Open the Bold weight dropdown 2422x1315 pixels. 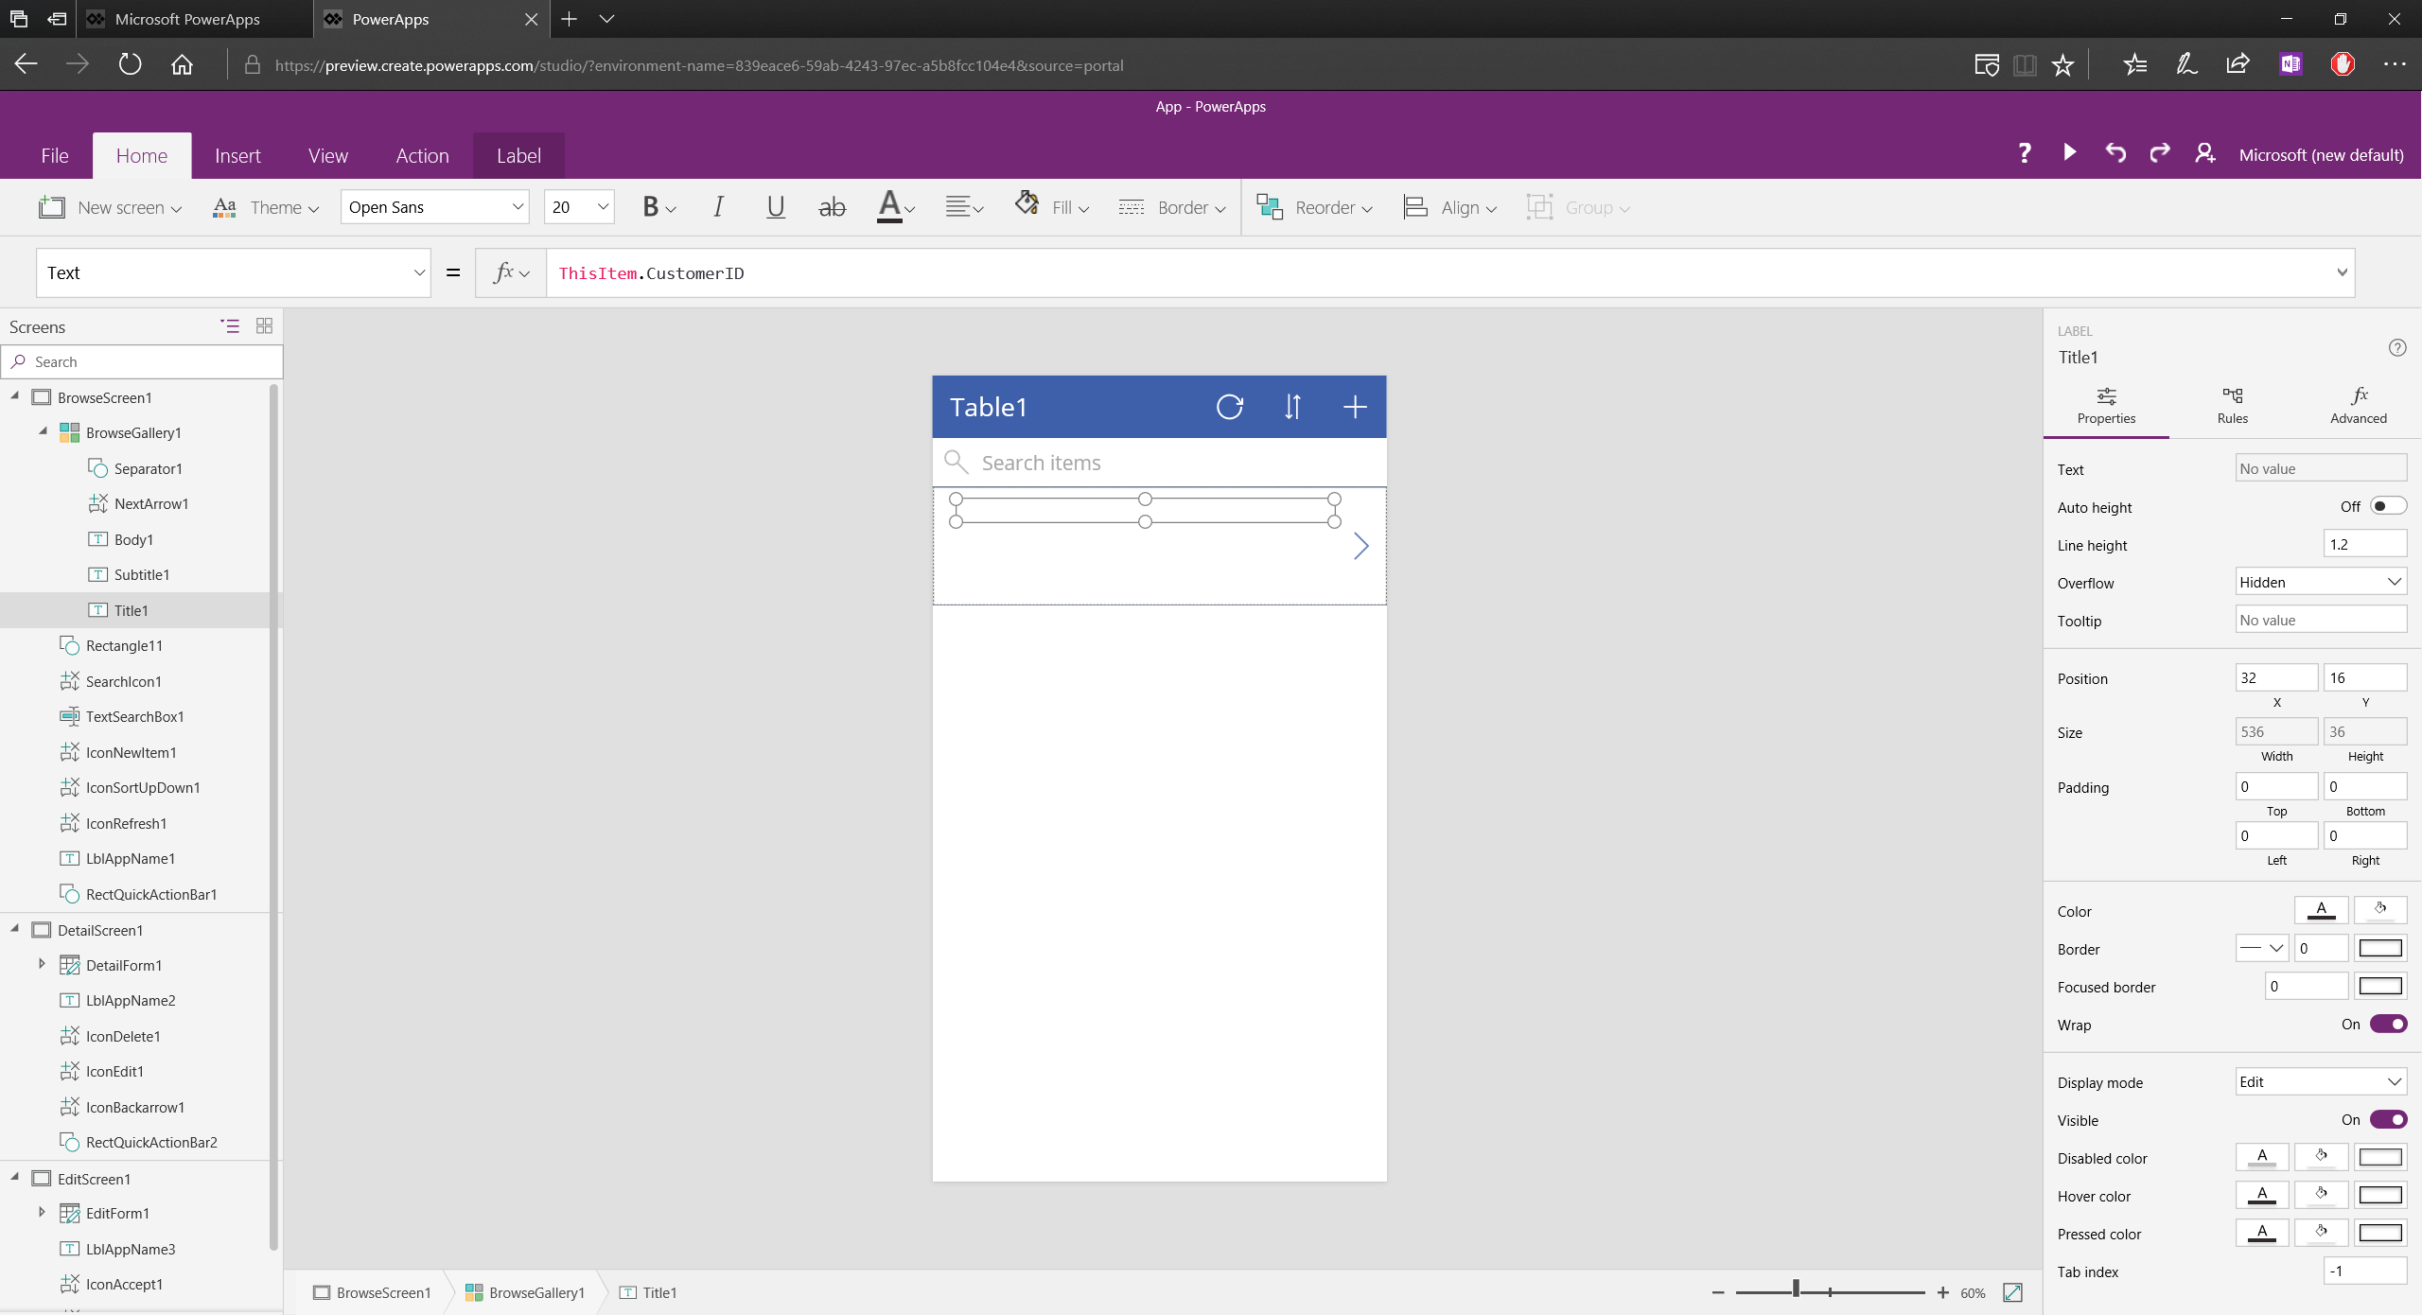click(658, 207)
